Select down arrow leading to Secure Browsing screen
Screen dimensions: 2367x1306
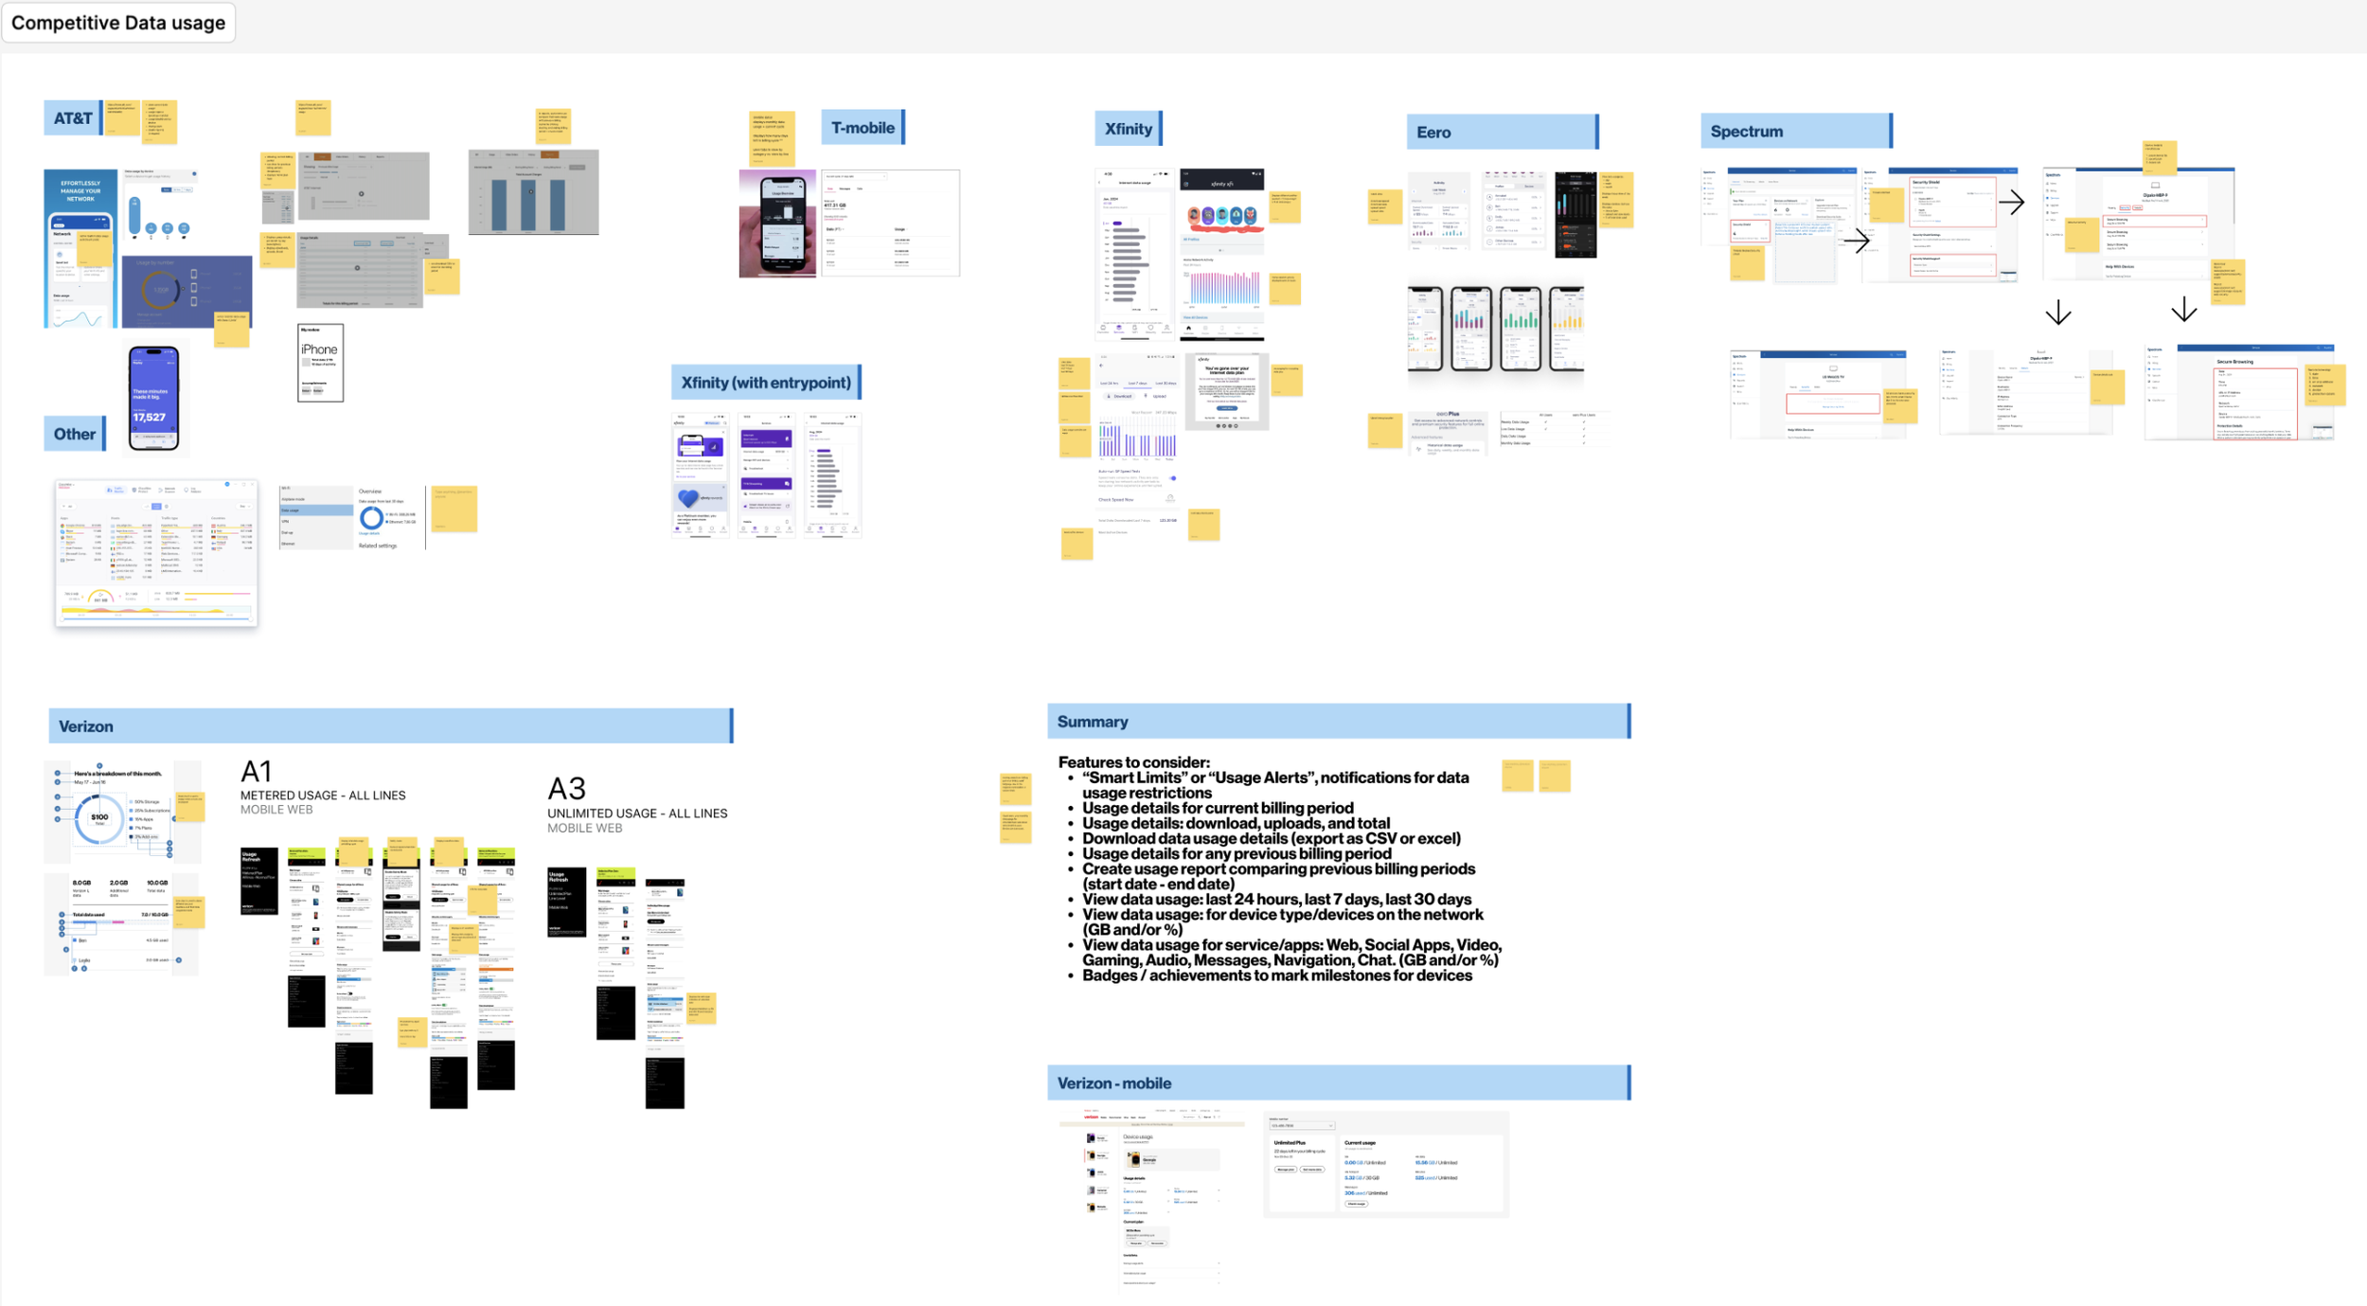[2183, 310]
